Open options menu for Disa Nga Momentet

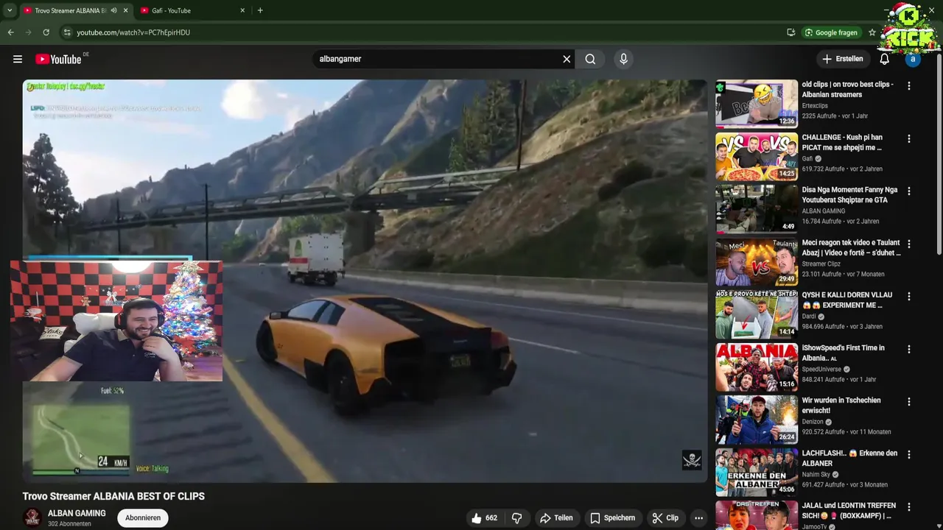point(909,191)
